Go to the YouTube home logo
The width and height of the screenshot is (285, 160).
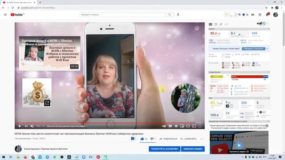tap(17, 15)
